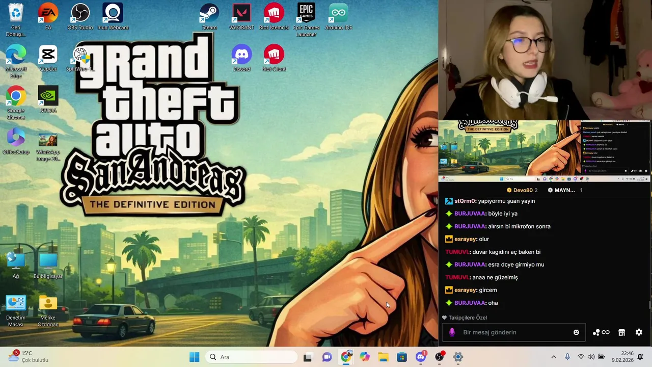The image size is (652, 367).
Task: Launch the EA desktop shortcut
Action: tap(48, 16)
